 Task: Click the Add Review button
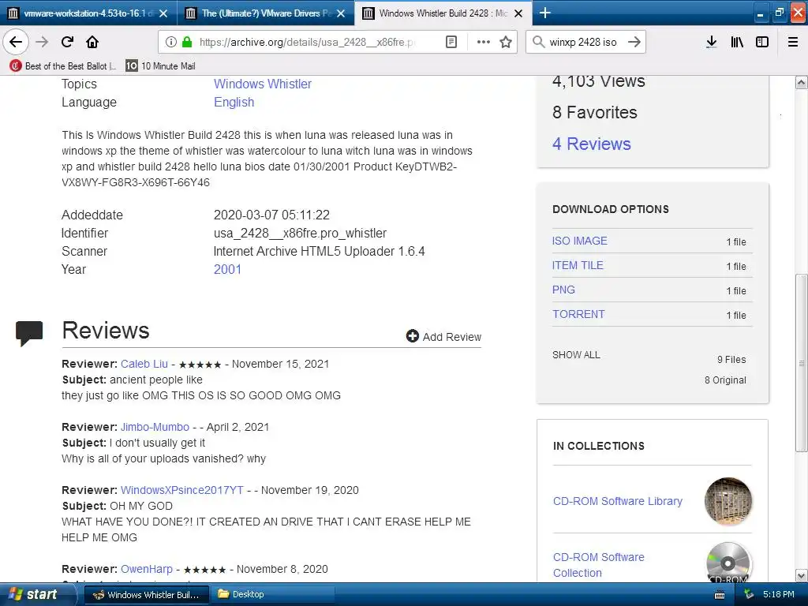click(443, 336)
